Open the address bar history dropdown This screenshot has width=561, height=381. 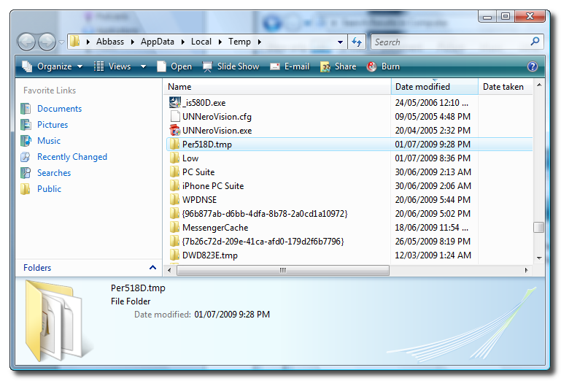tap(341, 42)
